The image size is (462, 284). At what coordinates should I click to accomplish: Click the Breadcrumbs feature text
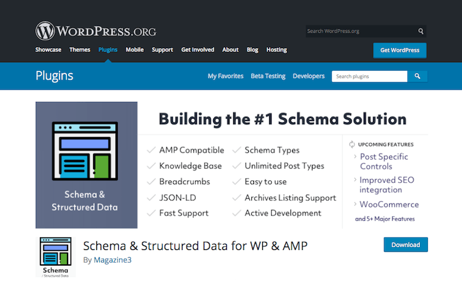click(x=185, y=181)
